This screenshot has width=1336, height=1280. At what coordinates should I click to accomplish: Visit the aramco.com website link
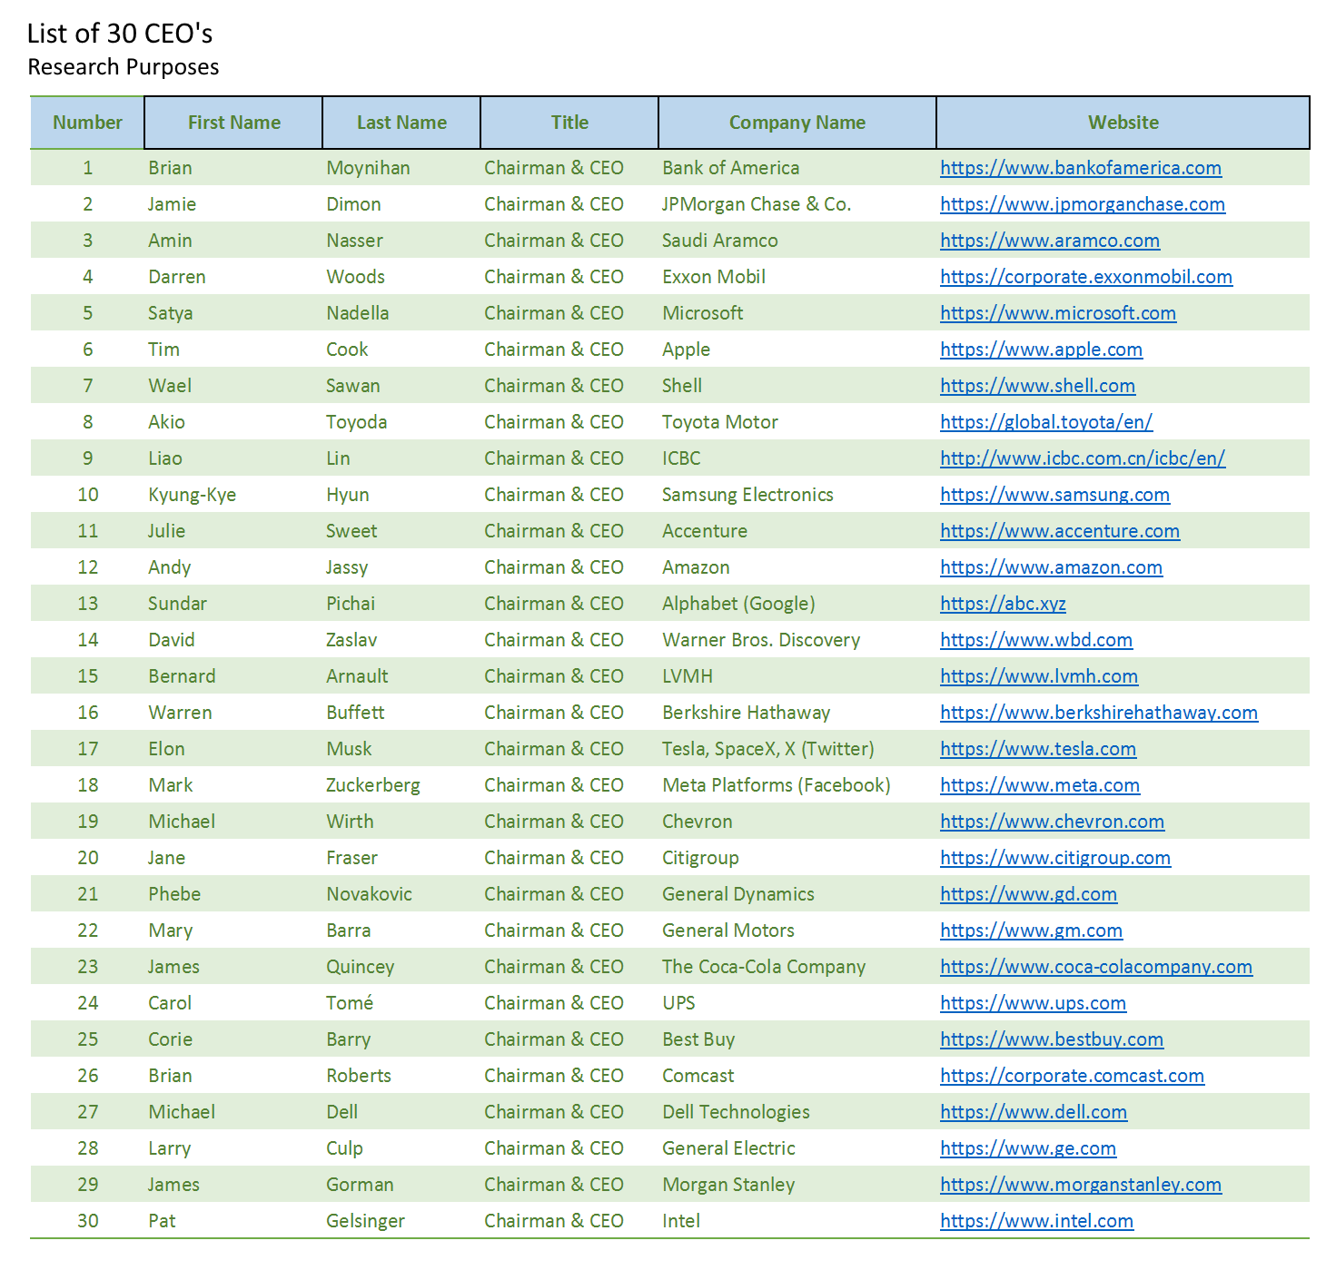pyautogui.click(x=1050, y=241)
